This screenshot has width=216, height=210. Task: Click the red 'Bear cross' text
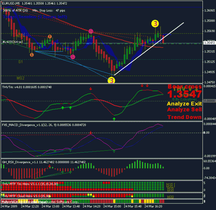185,87
